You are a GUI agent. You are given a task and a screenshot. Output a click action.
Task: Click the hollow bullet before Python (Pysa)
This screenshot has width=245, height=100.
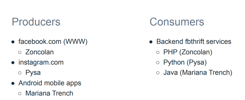point(158,63)
